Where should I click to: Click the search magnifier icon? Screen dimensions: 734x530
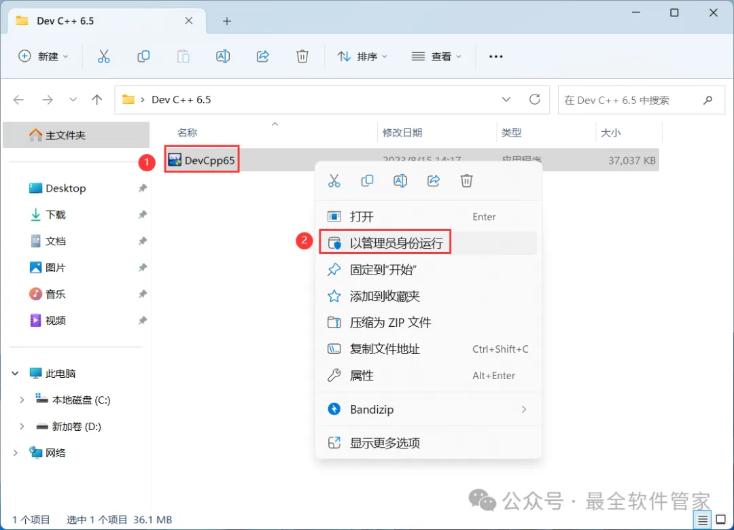point(707,100)
